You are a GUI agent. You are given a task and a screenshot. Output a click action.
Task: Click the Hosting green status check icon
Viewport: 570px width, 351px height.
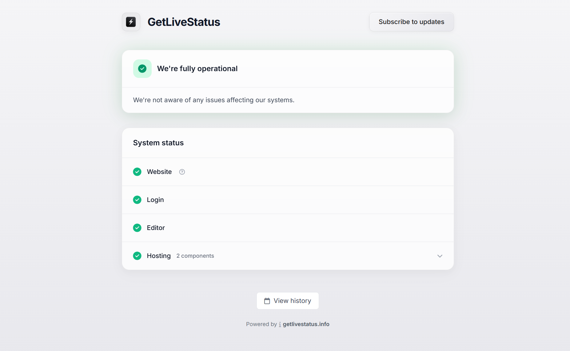137,256
